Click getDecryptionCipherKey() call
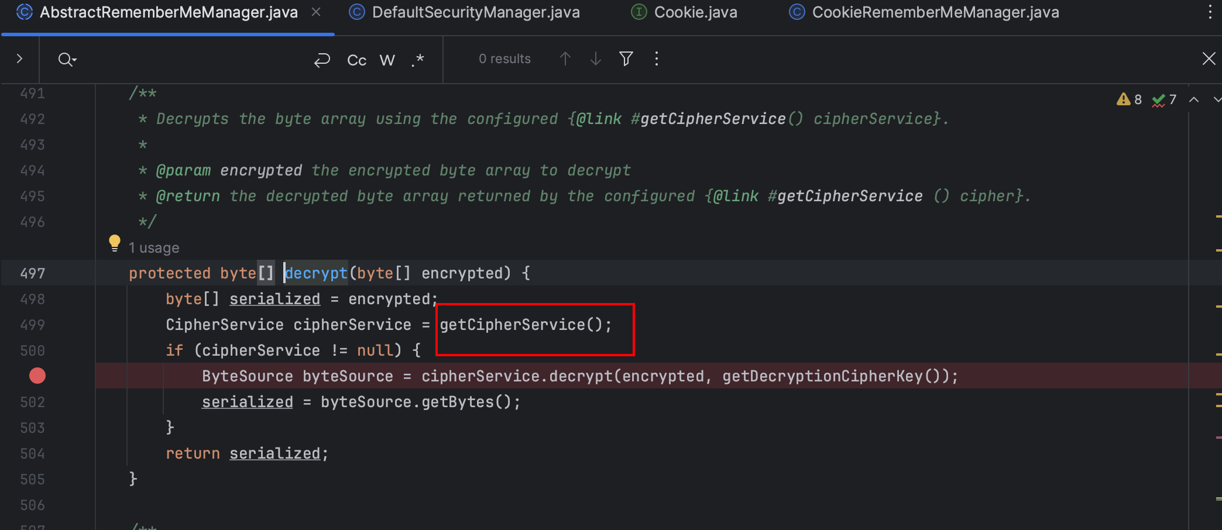 click(x=836, y=376)
